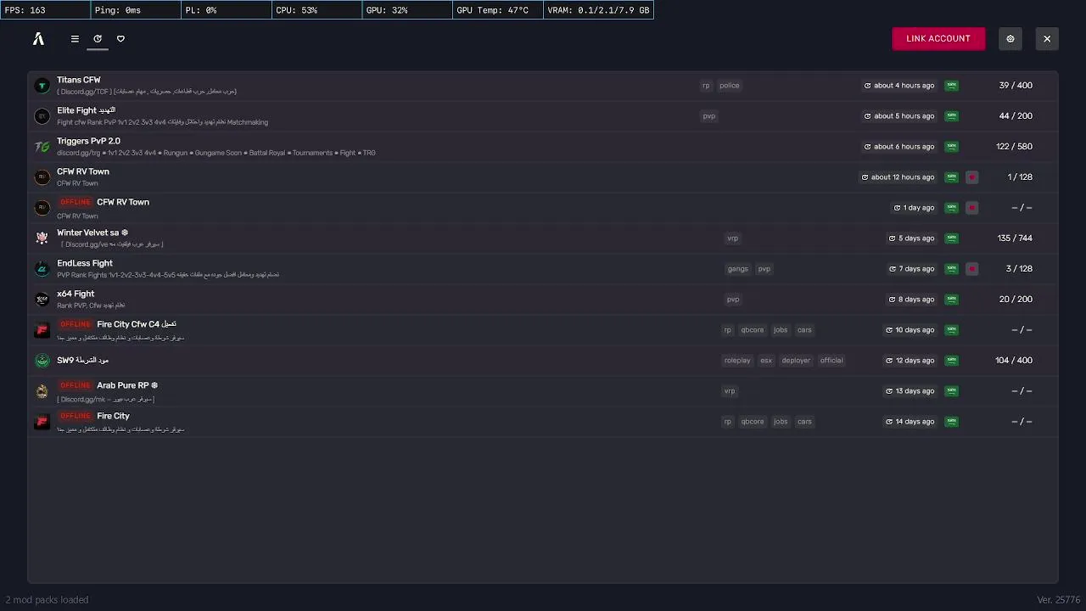Click the GPU Temp: 47°C overlay readout
This screenshot has height=611, width=1086.
[498, 10]
